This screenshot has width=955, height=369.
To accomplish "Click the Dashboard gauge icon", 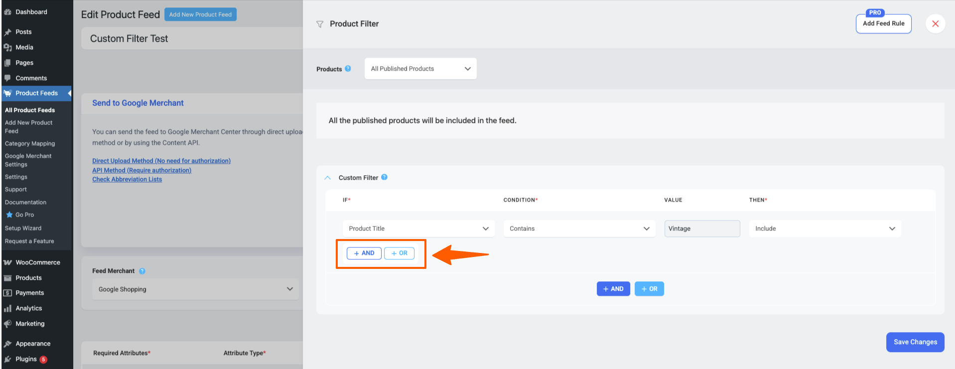I will coord(7,12).
